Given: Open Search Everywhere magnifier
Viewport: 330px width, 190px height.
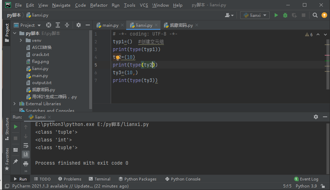Looking at the screenshot, I should pyautogui.click(x=315, y=15).
